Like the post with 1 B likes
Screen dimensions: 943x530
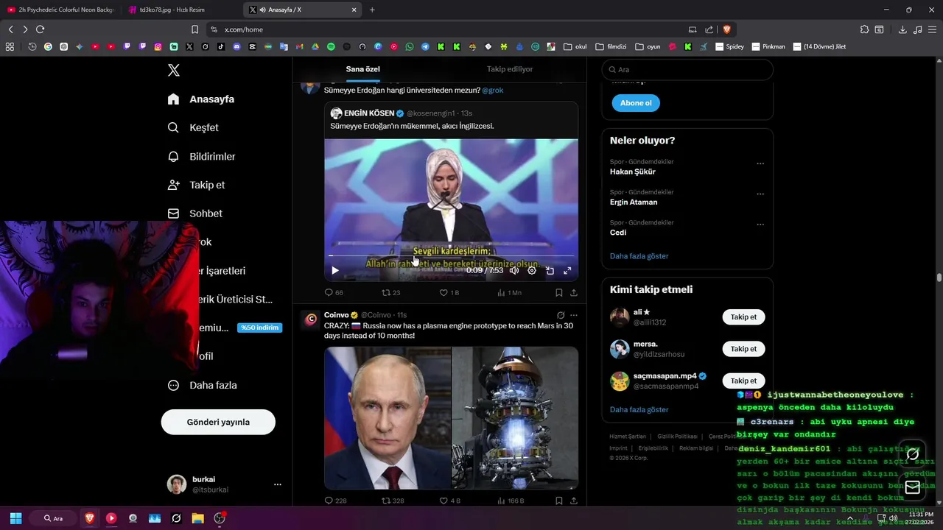pos(449,292)
